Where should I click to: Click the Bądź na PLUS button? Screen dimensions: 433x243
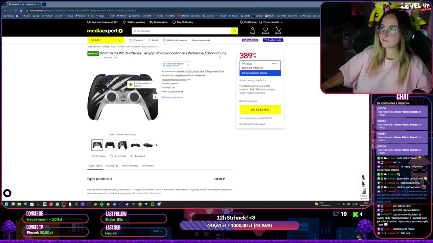pyautogui.click(x=250, y=40)
